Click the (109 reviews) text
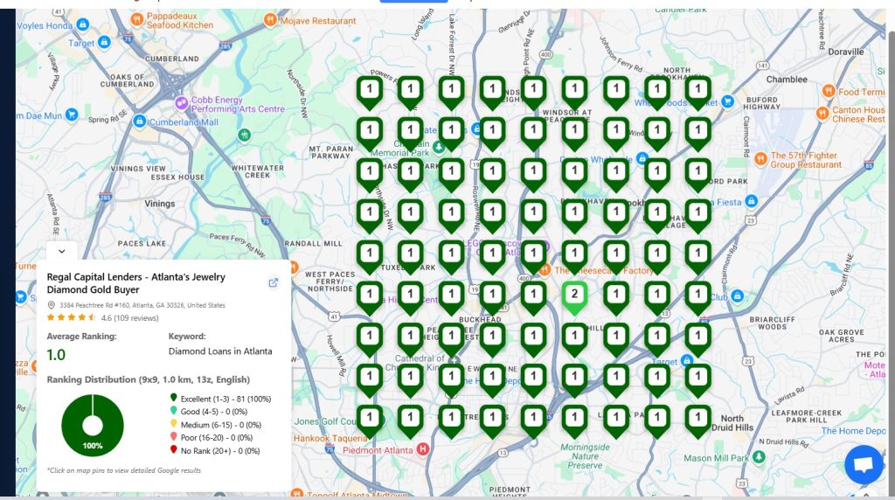The width and height of the screenshot is (895, 500). tap(136, 318)
